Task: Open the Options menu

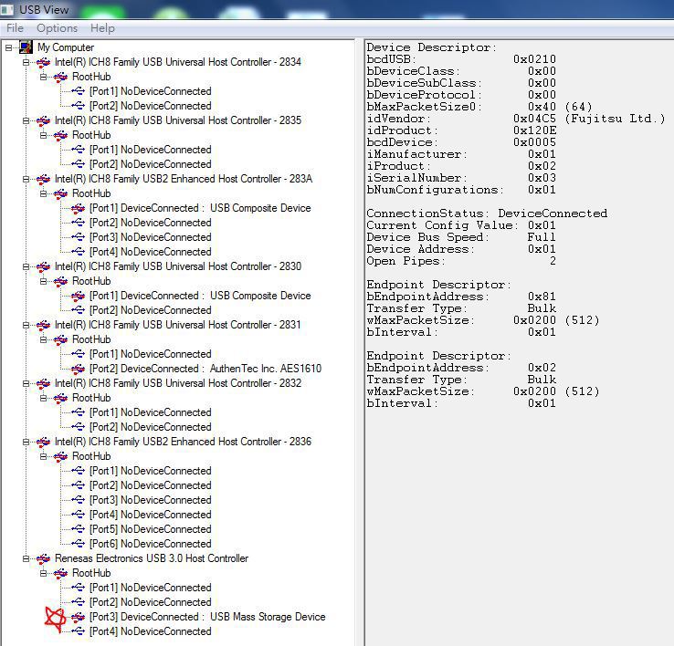Action: [58, 28]
